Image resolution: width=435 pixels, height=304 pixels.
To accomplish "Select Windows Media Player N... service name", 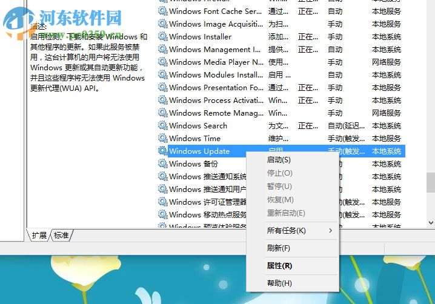I will 216,62.
